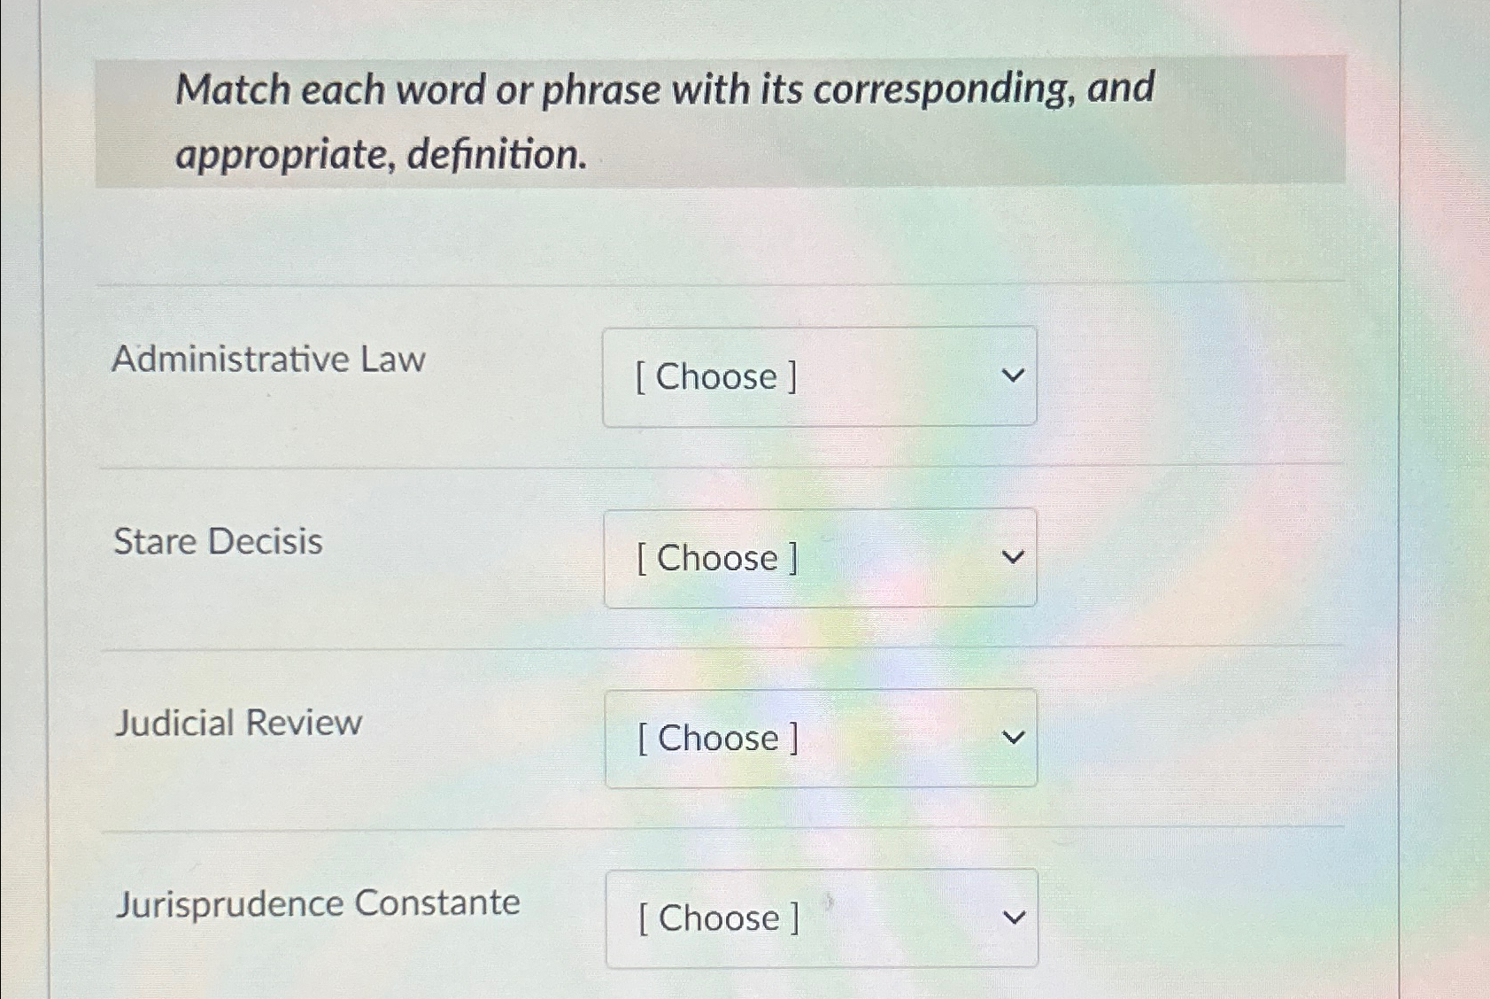Open the Stare Decisis definition dropdown
The width and height of the screenshot is (1490, 999).
819,558
